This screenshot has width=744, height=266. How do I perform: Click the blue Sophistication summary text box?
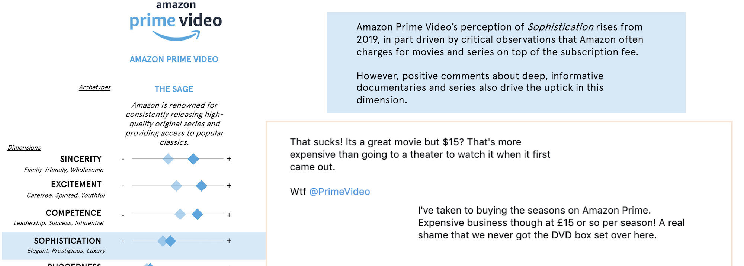(506, 63)
